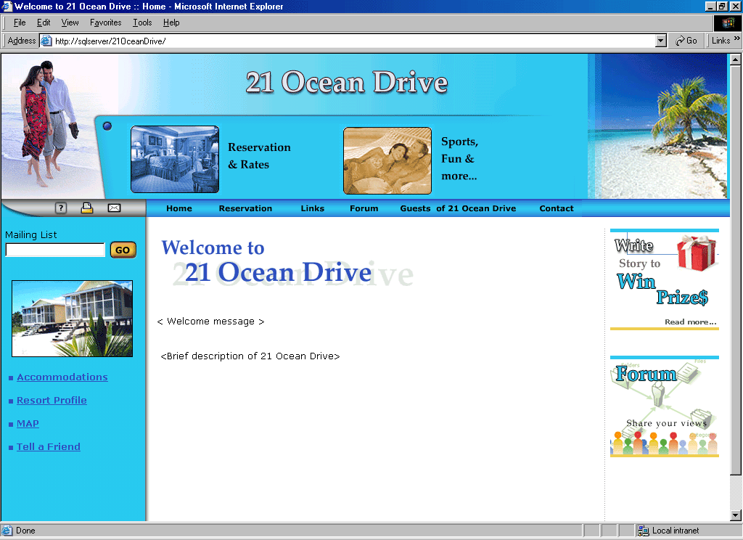Viewport: 743px width, 540px height.
Task: Open the Accommodations link
Action: pyautogui.click(x=62, y=377)
